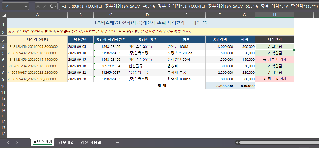Select column I header
Image resolution: width=319 pixels, height=148 pixels.
(x=304, y=15)
